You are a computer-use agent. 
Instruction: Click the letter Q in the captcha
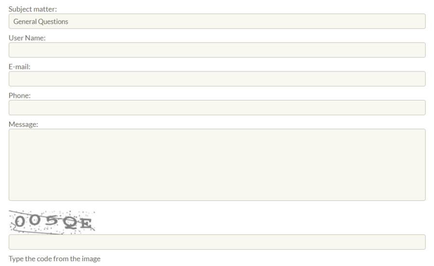(70, 223)
